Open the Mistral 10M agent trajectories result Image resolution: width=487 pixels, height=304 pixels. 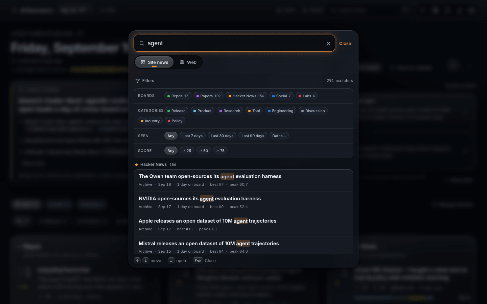coord(243,246)
